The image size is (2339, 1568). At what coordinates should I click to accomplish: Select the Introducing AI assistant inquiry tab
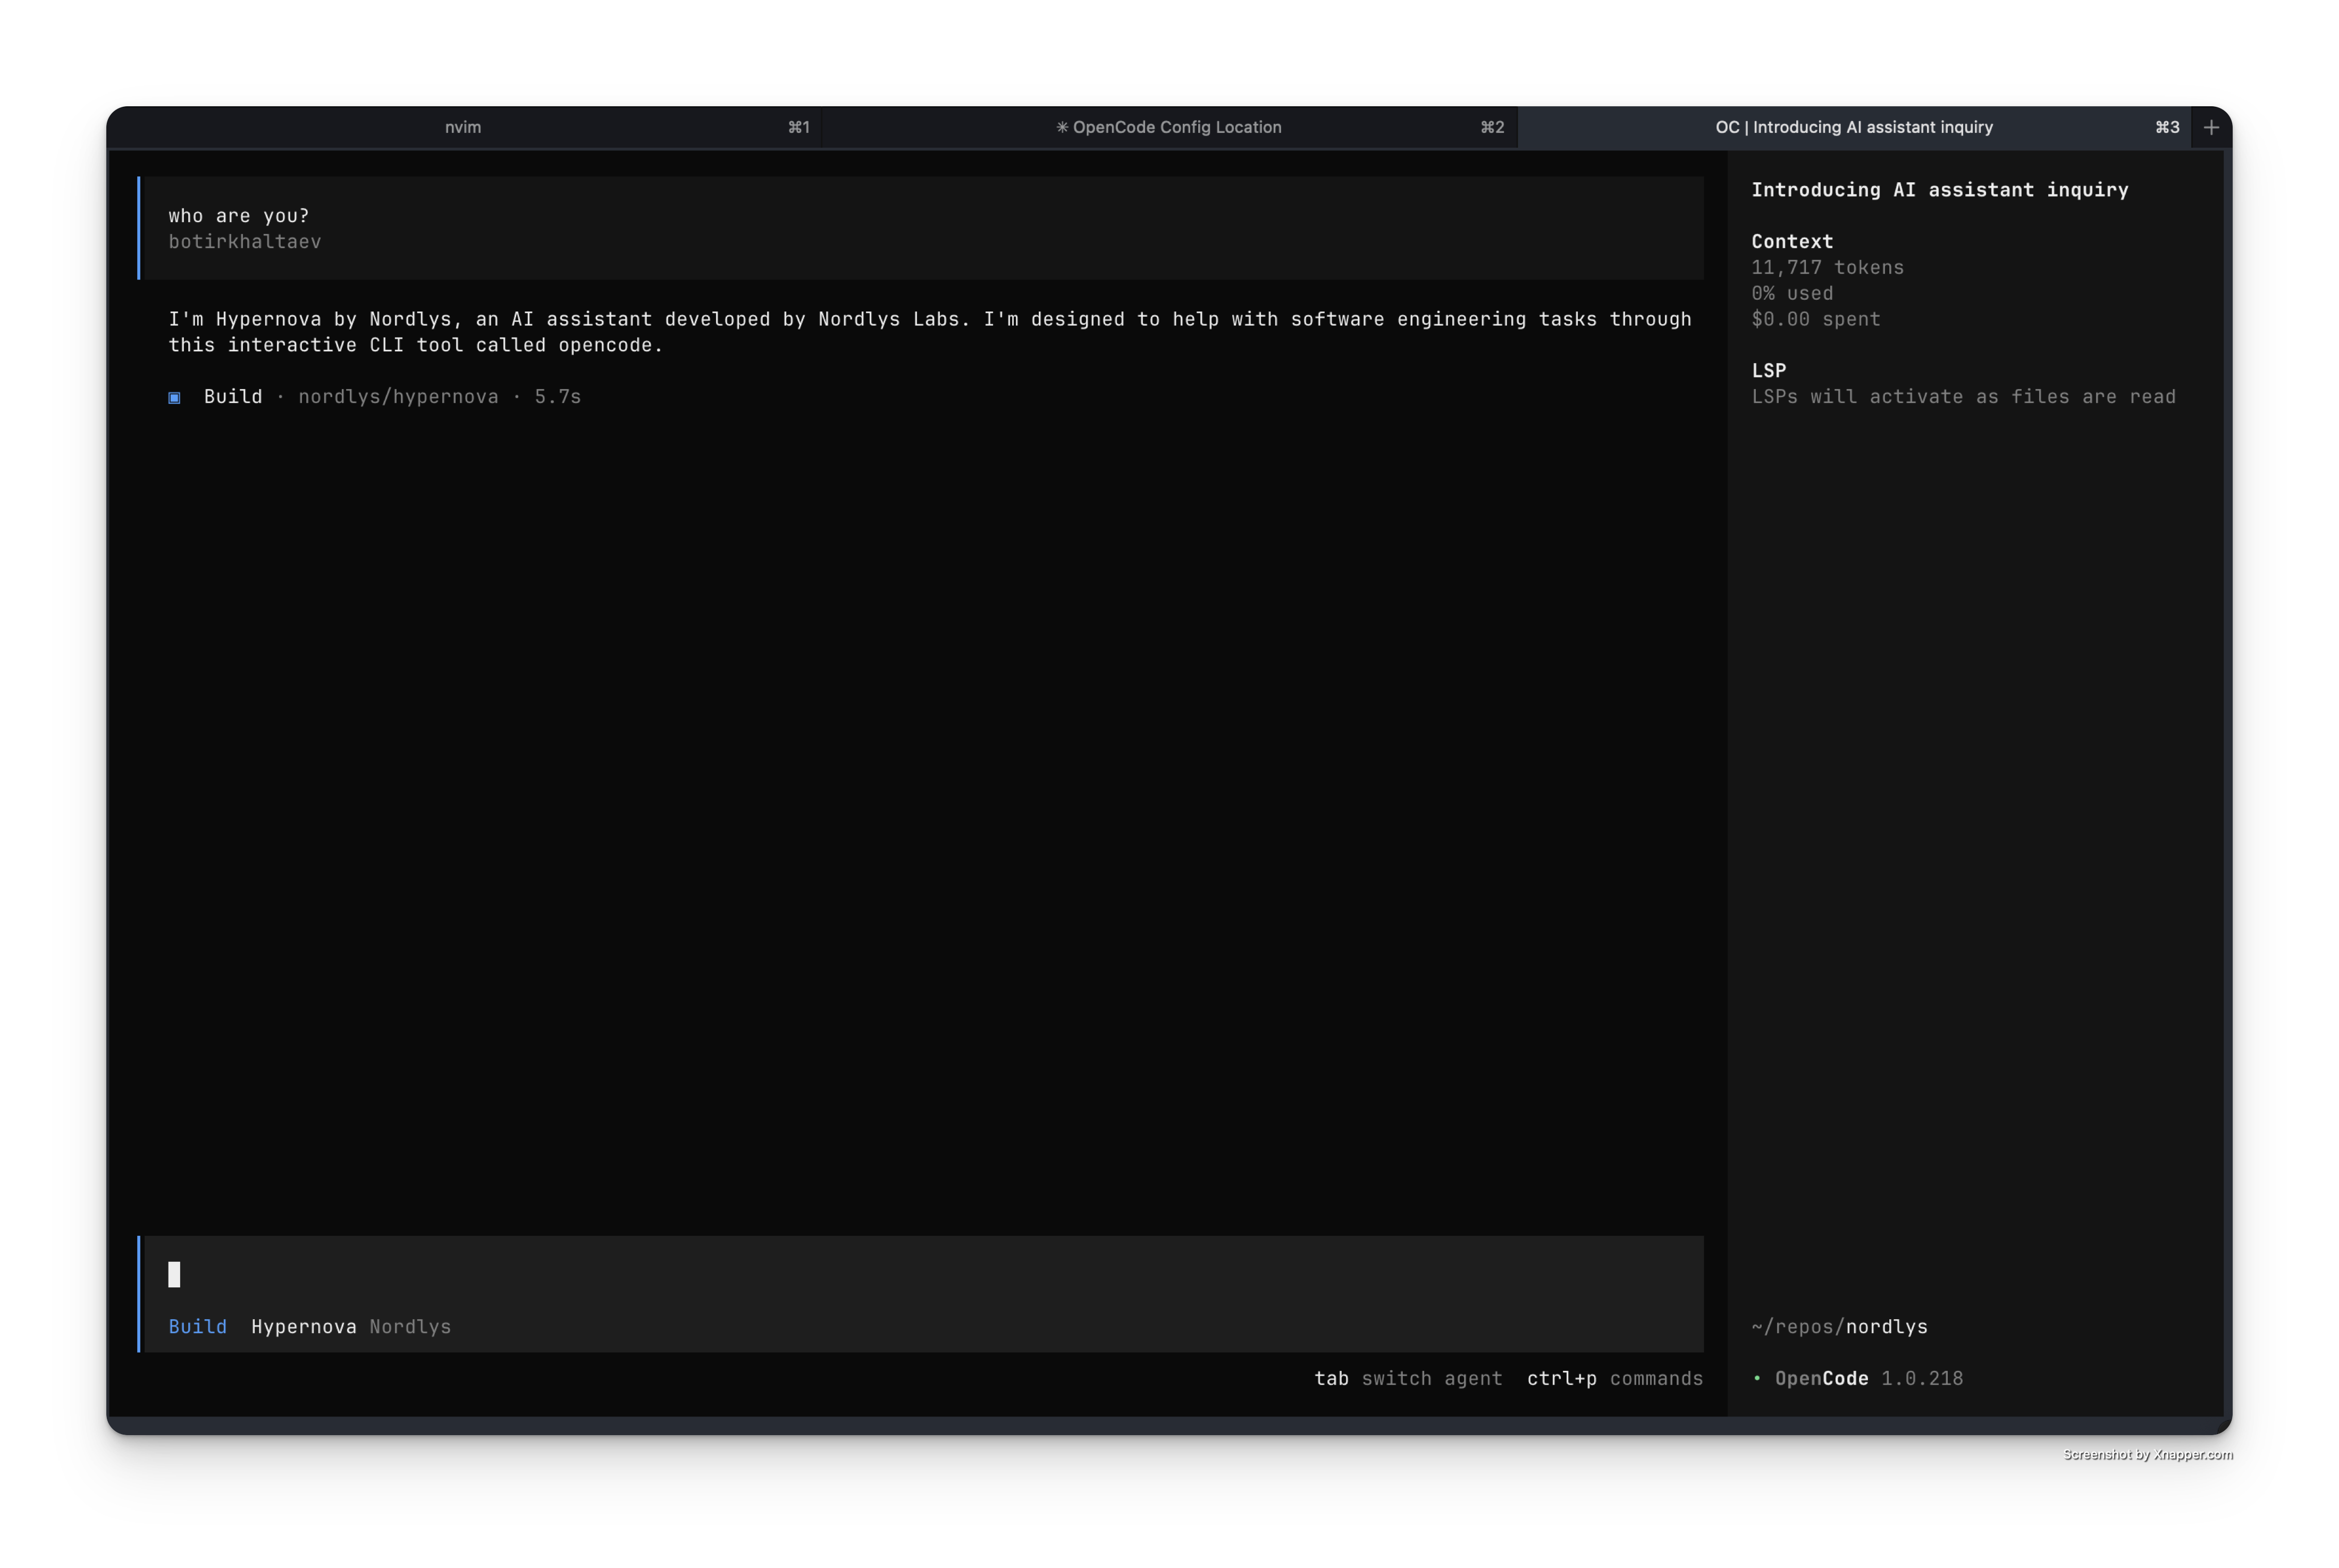[1853, 127]
